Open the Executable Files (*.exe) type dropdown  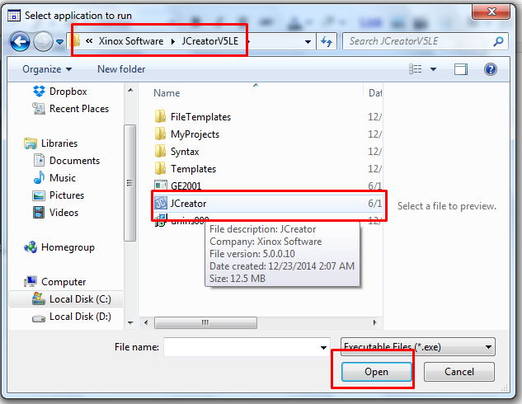tap(418, 347)
